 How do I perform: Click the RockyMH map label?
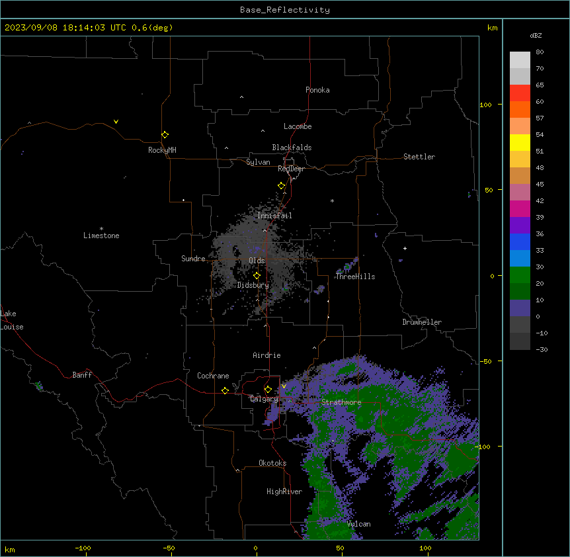tap(162, 150)
